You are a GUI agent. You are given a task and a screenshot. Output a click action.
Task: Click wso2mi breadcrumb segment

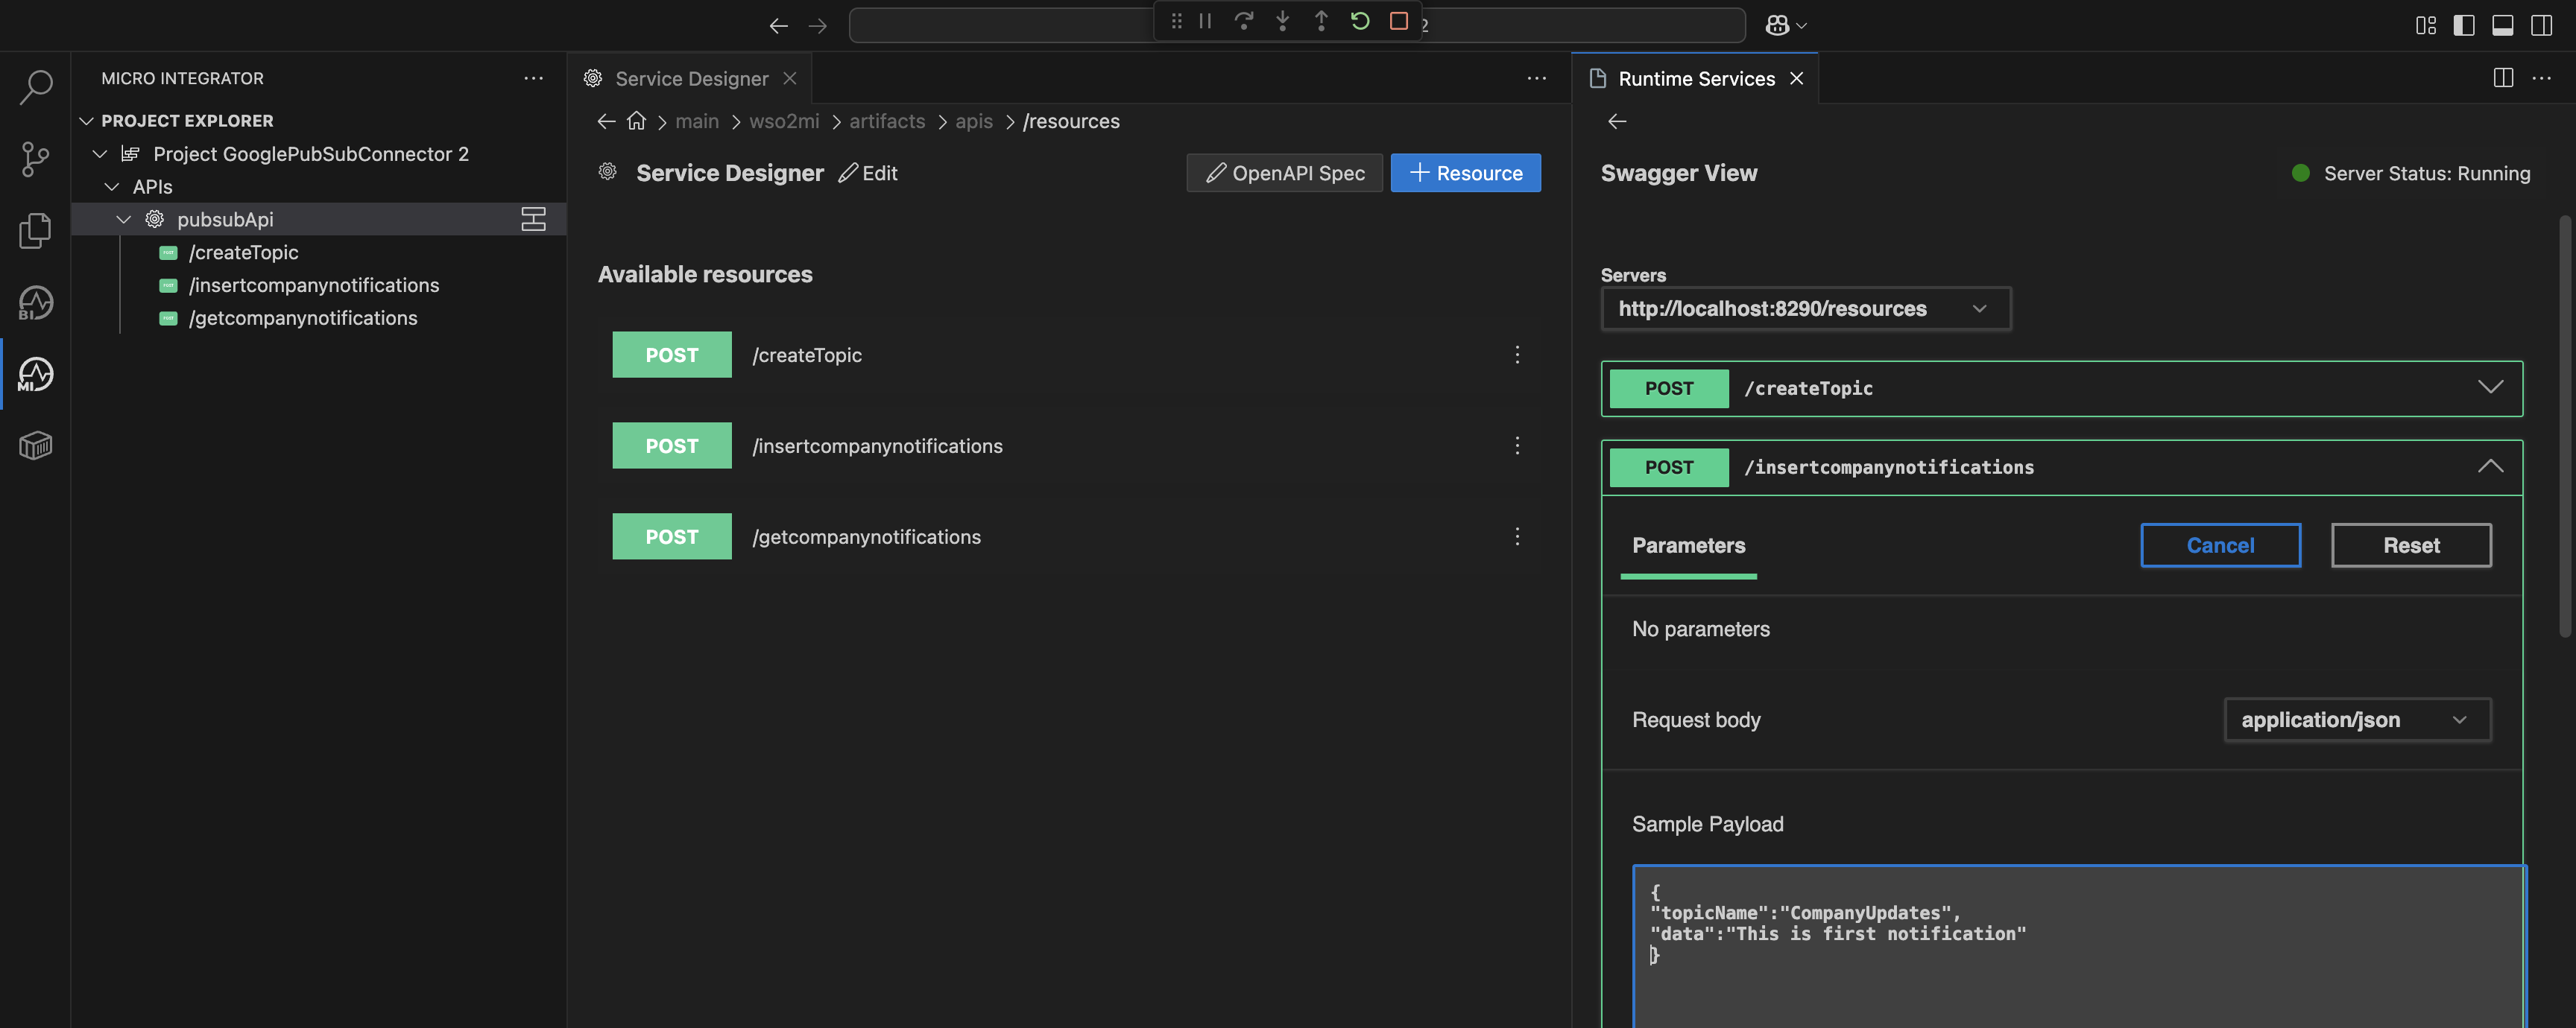[784, 121]
